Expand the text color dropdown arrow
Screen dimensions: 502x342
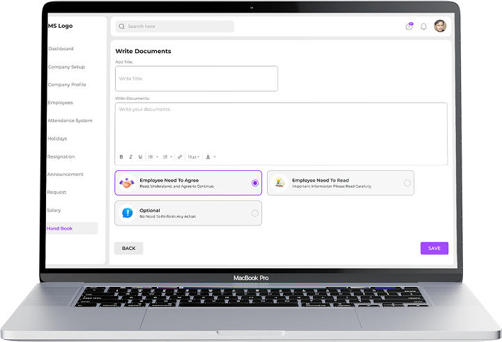click(215, 157)
